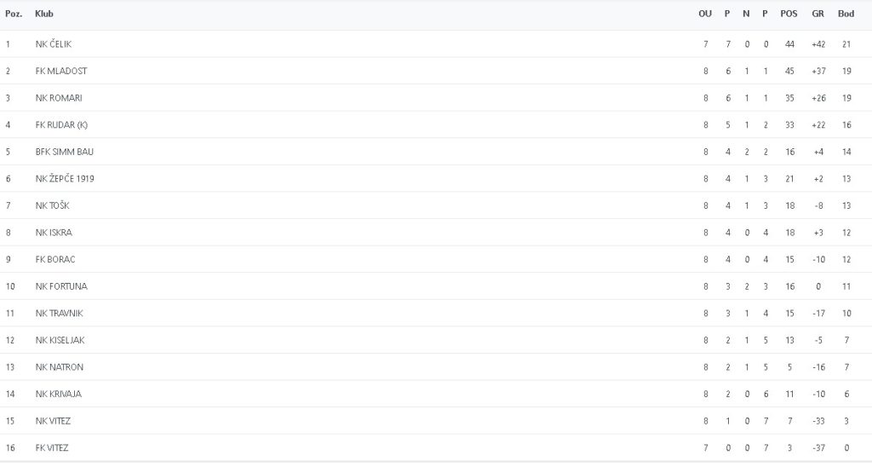
Task: Open BFK SIMM BAU team entry
Action: [x=65, y=152]
